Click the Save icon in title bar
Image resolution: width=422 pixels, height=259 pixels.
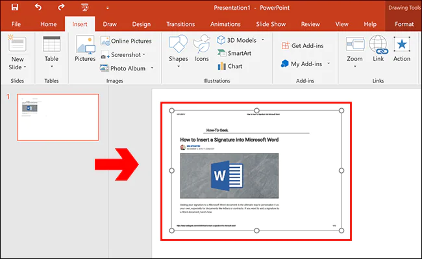pos(14,8)
